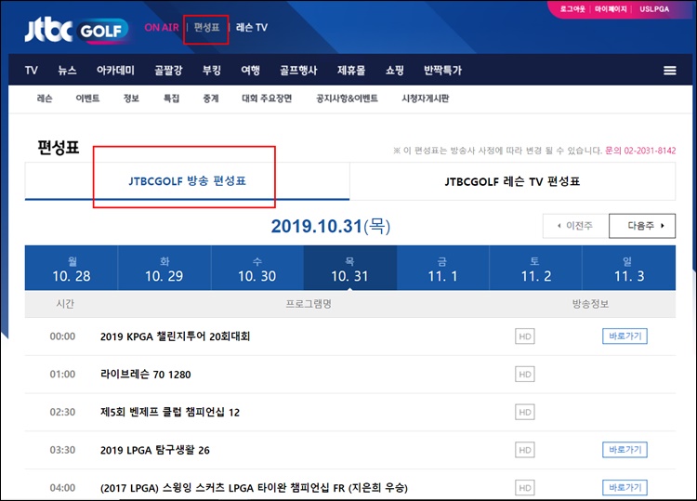Screen dimensions: 697x501
Task: Open 정보 submenu item
Action: (131, 99)
